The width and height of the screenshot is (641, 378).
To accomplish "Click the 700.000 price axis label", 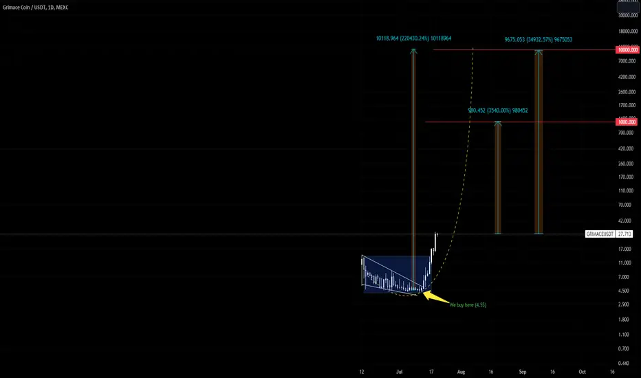I will tap(626, 133).
